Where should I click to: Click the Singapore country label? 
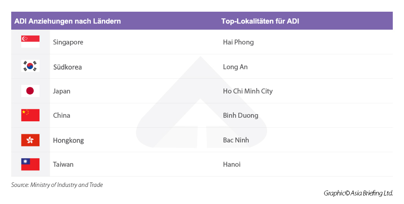pos(68,42)
